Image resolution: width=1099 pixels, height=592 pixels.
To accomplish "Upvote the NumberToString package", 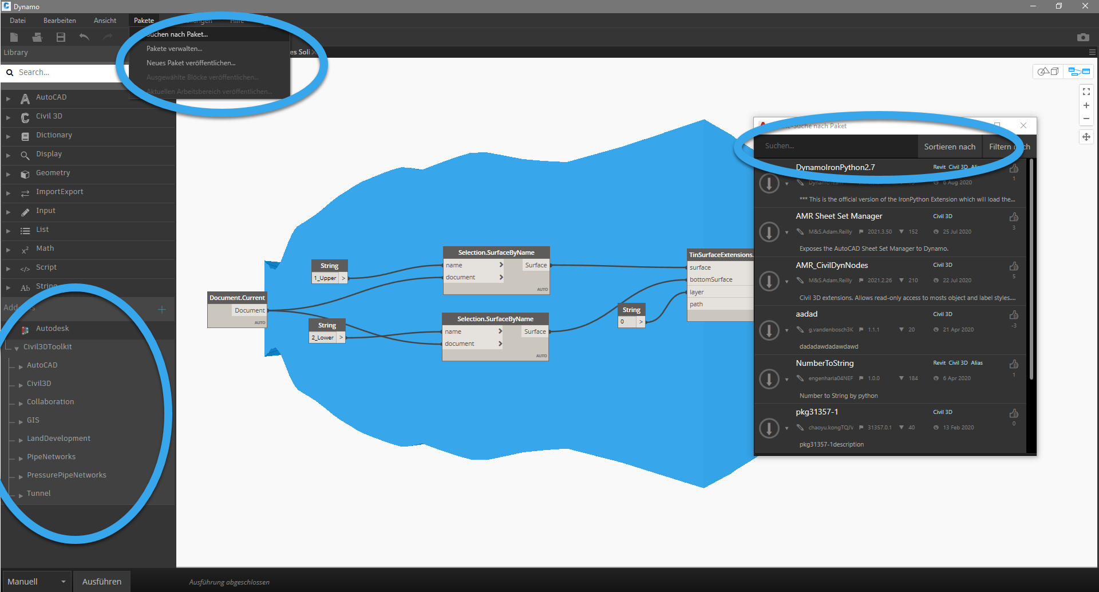I will pyautogui.click(x=1014, y=363).
